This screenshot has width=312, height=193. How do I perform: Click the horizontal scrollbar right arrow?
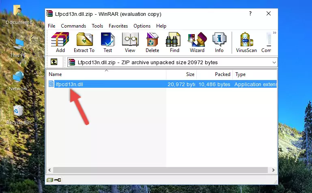[273, 170]
